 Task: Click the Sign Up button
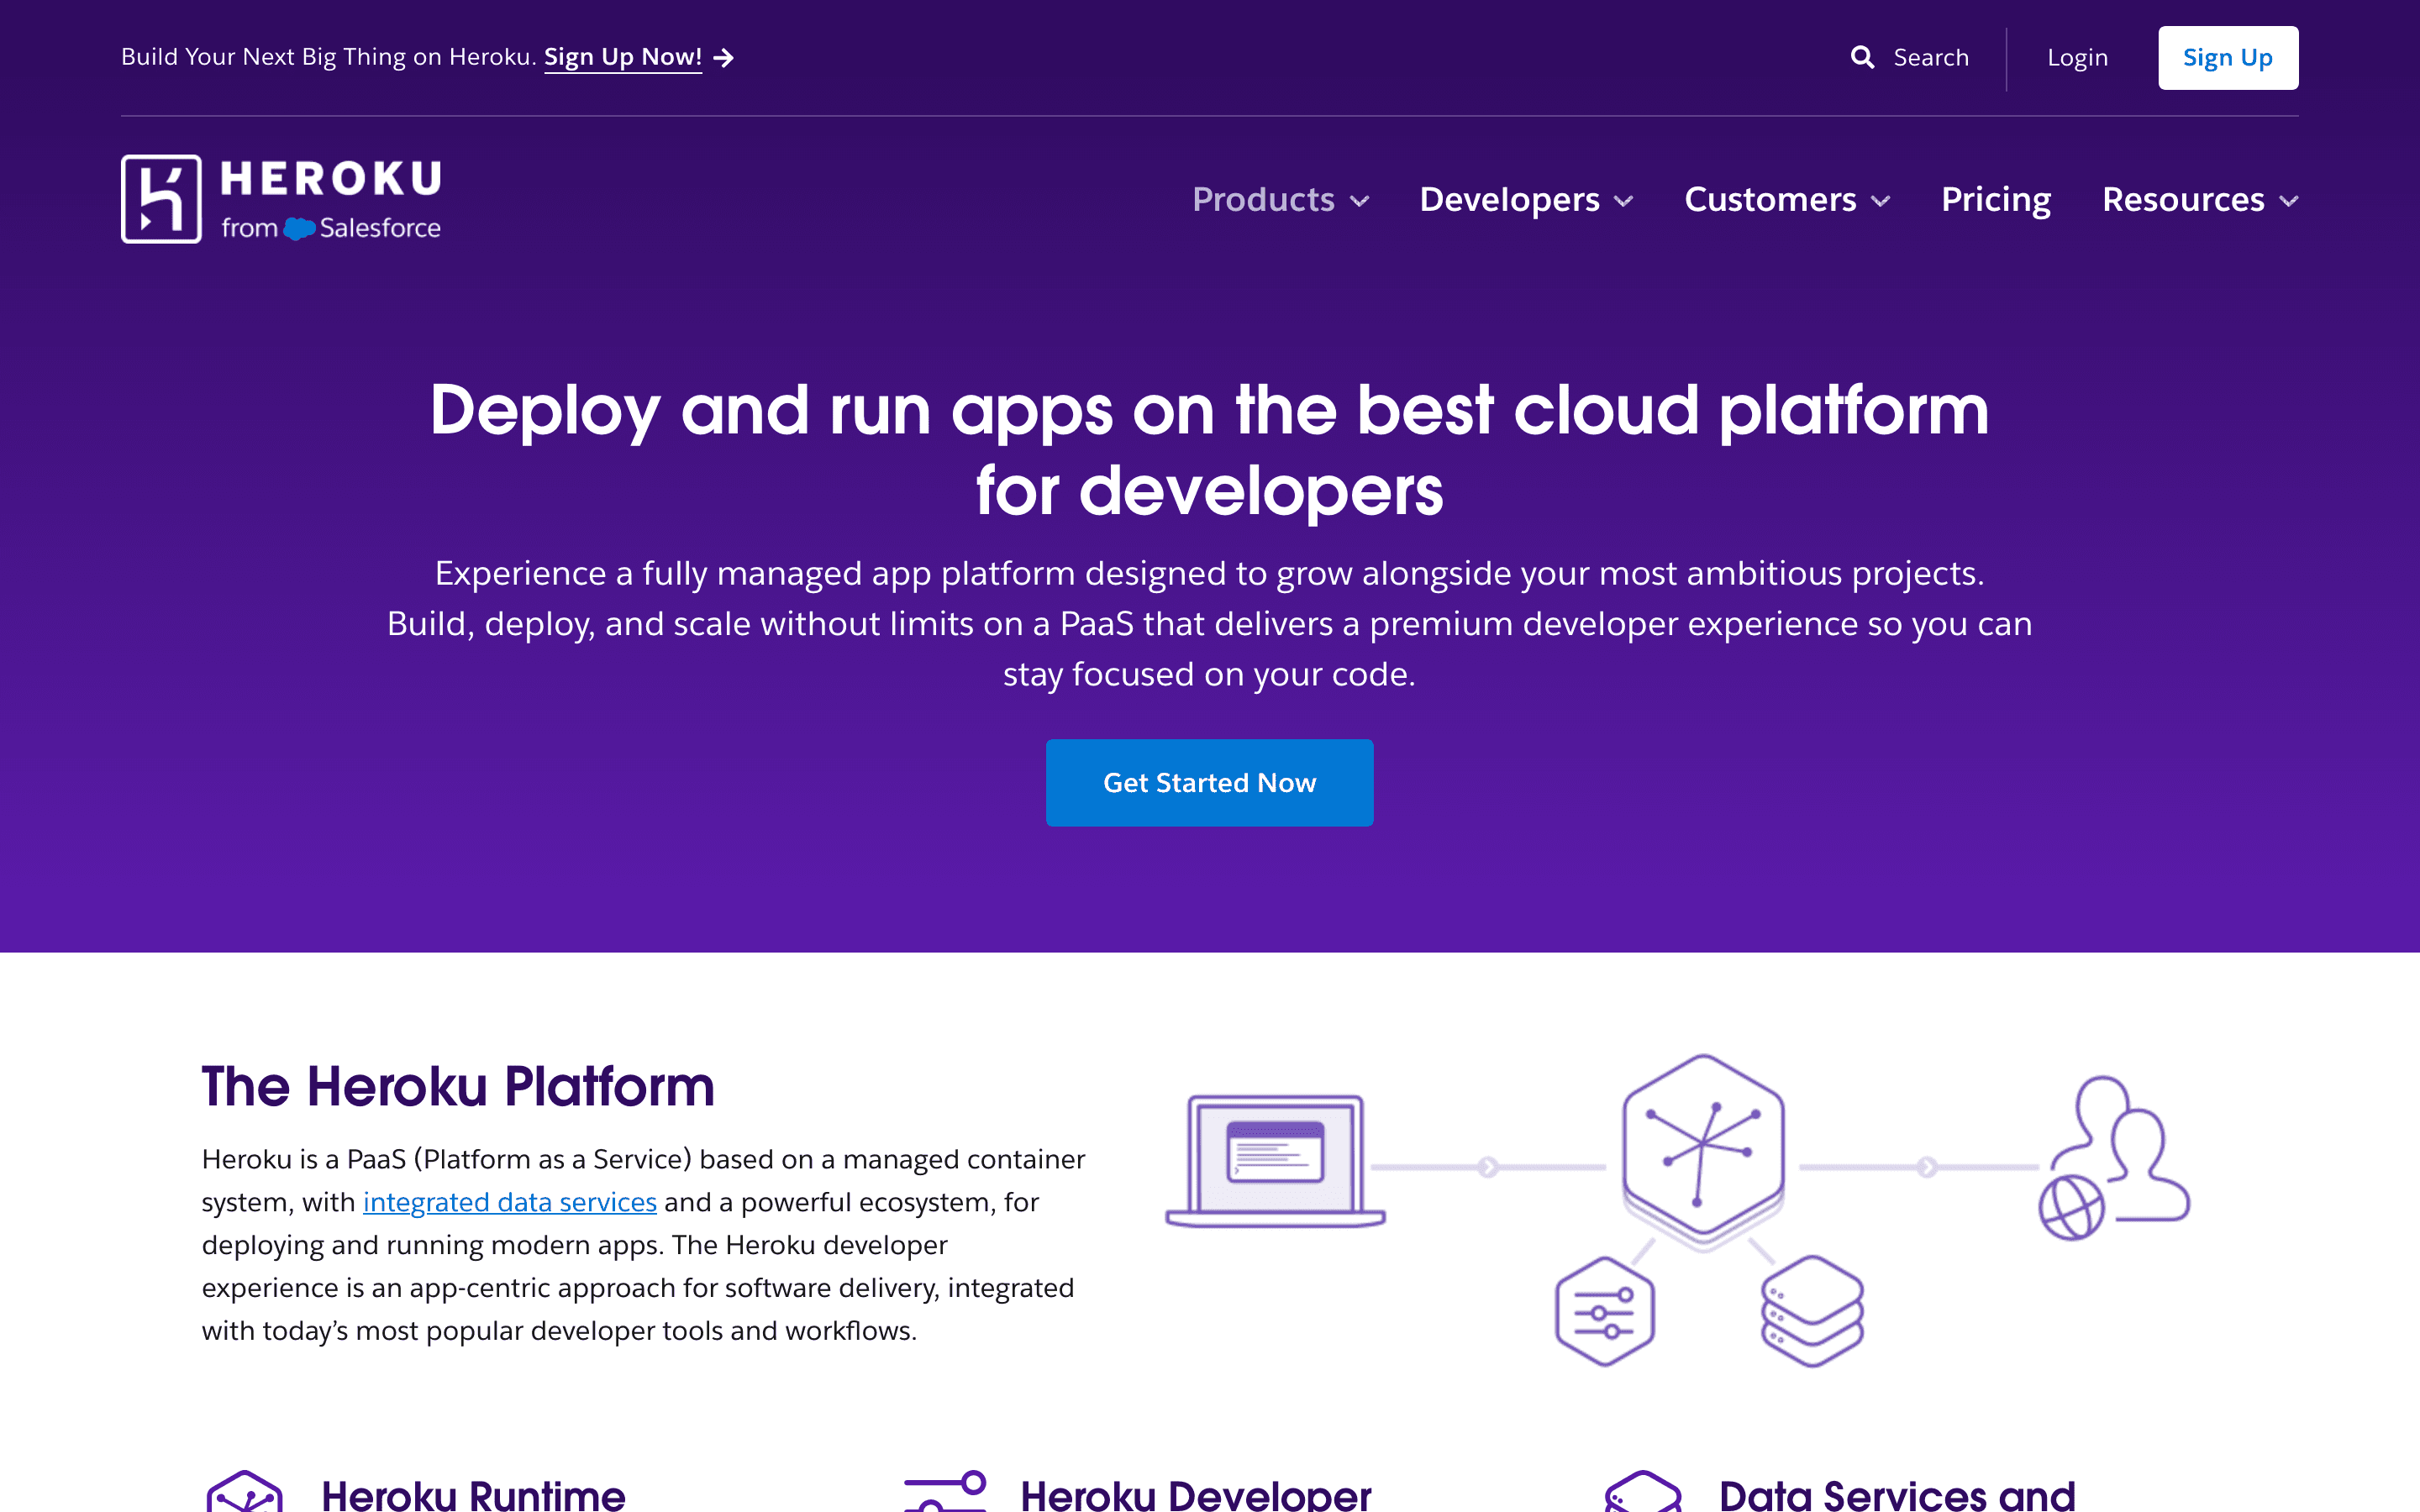click(2228, 58)
